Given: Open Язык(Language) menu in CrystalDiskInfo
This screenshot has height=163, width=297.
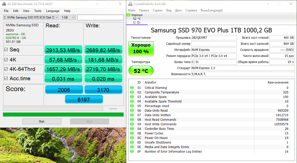Looking at the screenshot, I should 212,10.
